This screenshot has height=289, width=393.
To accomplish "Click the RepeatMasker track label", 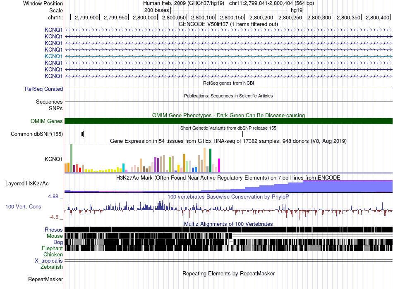I will click(x=46, y=279).
